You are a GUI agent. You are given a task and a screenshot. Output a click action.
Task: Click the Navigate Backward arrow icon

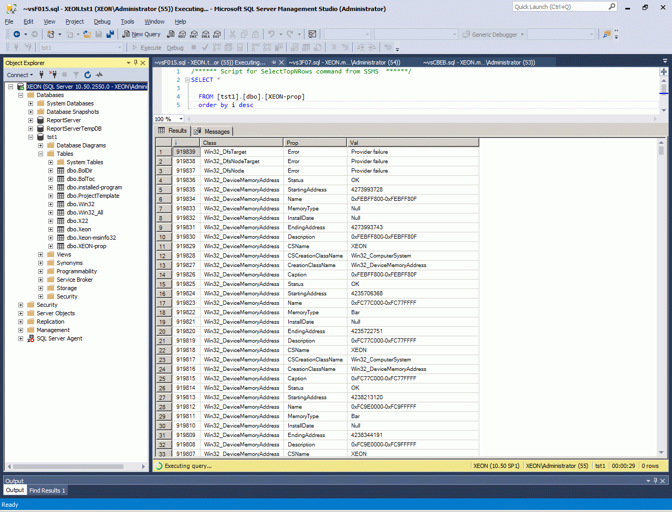point(16,34)
